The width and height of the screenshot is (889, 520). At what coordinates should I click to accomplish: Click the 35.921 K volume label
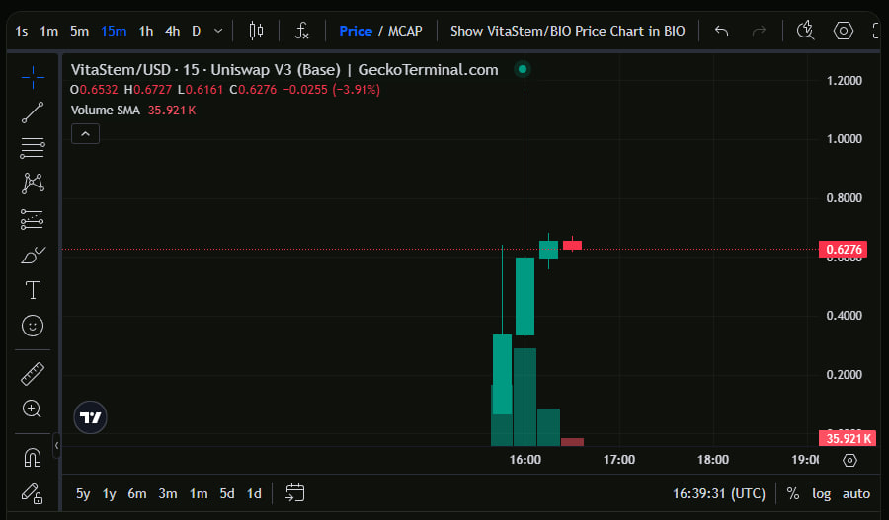[x=848, y=438]
